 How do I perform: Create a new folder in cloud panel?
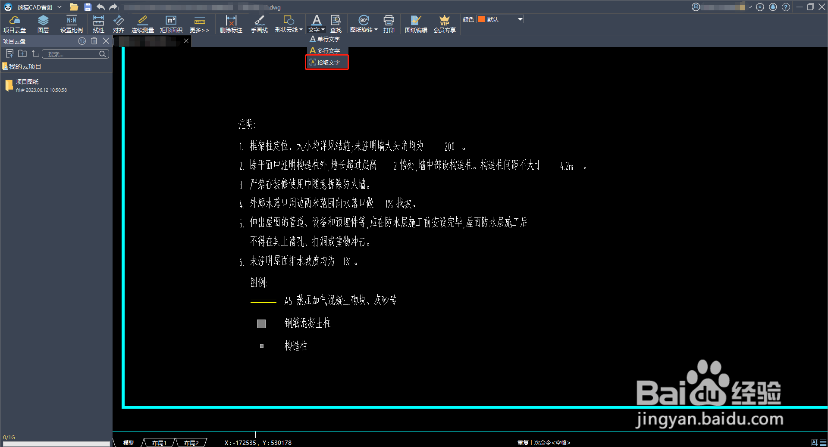pyautogui.click(x=22, y=54)
